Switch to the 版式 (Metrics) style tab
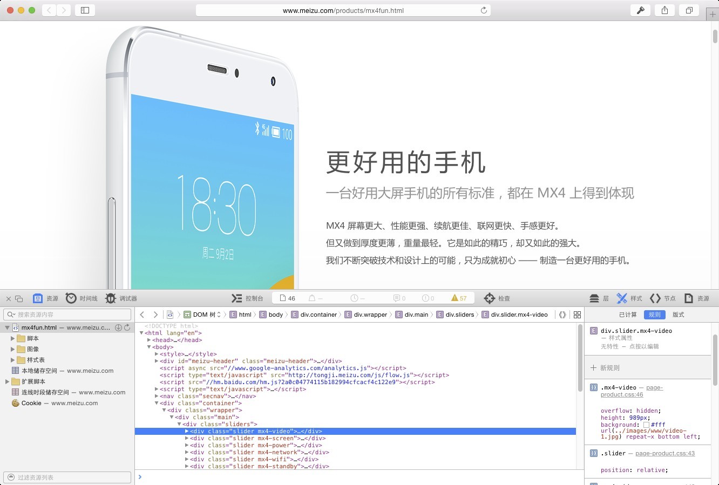719x485 pixels. tap(679, 315)
